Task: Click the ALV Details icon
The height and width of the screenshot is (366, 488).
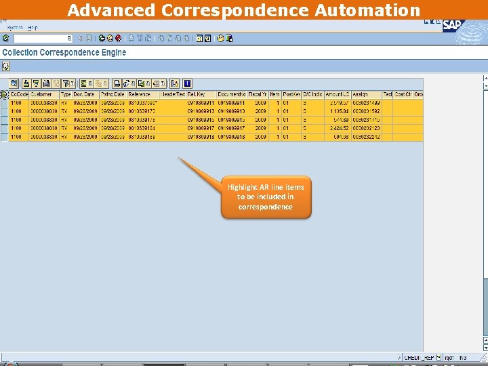Action: (14, 83)
